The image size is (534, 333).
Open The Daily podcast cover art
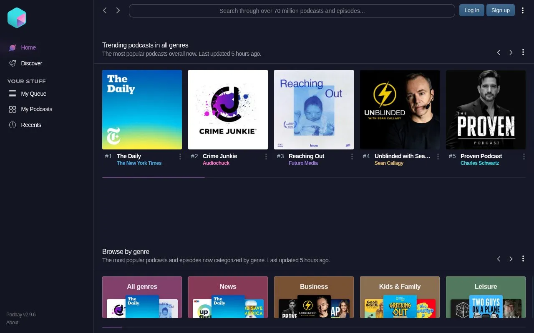click(x=142, y=109)
